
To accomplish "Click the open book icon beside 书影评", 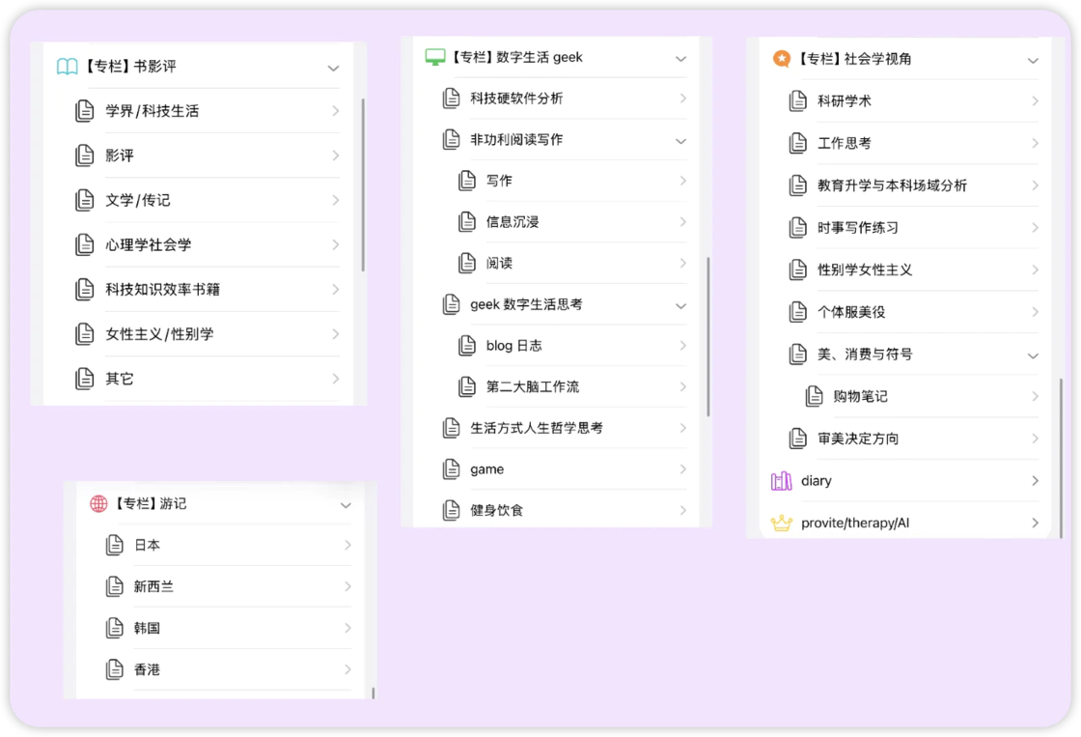I will tap(67, 67).
